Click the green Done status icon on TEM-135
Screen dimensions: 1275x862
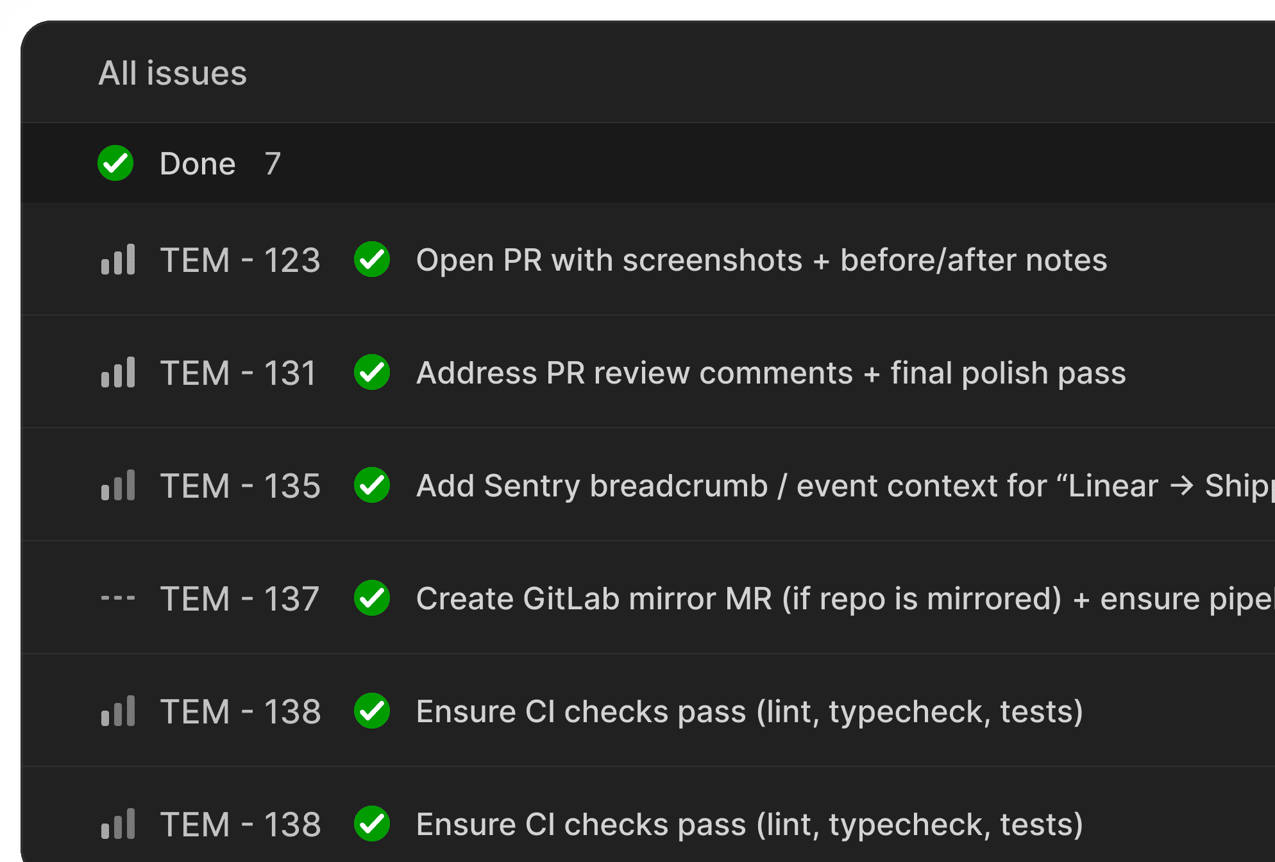pos(372,486)
